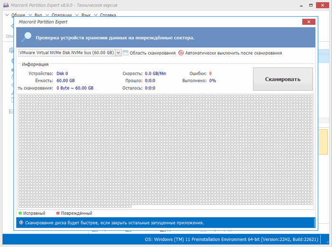Click the first block in the sector grid

coord(20,96)
